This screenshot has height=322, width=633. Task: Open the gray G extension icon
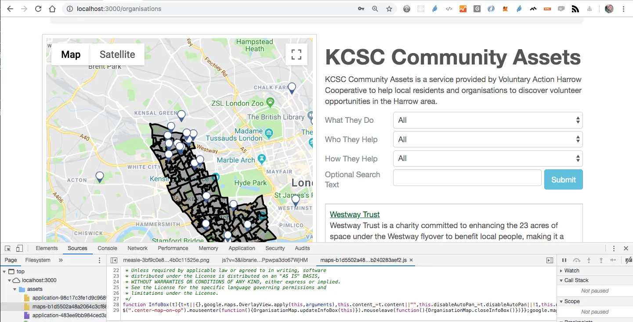click(x=477, y=9)
